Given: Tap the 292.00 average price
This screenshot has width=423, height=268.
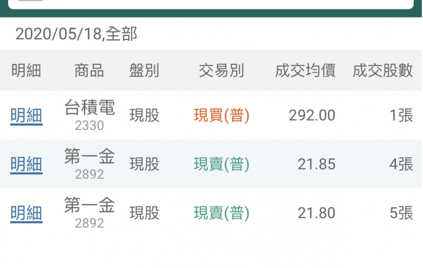Looking at the screenshot, I should pos(312,116).
